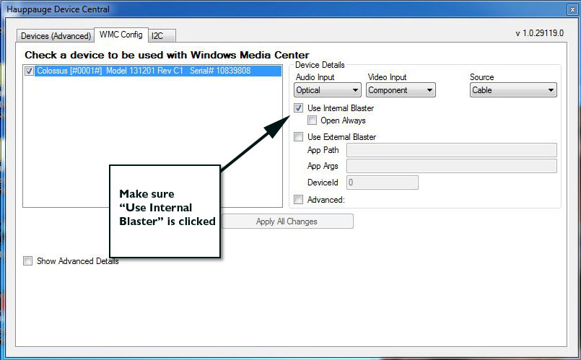The image size is (581, 360).
Task: Click the DeviceId field
Action: [x=383, y=183]
